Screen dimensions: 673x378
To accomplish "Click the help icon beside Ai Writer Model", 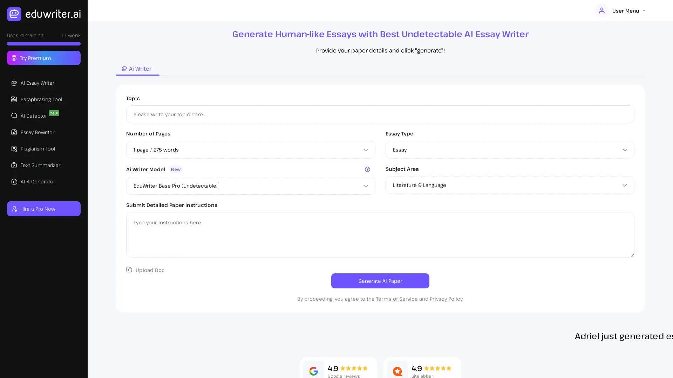I will coord(367,169).
